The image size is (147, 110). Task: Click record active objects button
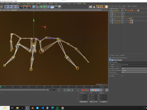[x=82, y=90]
